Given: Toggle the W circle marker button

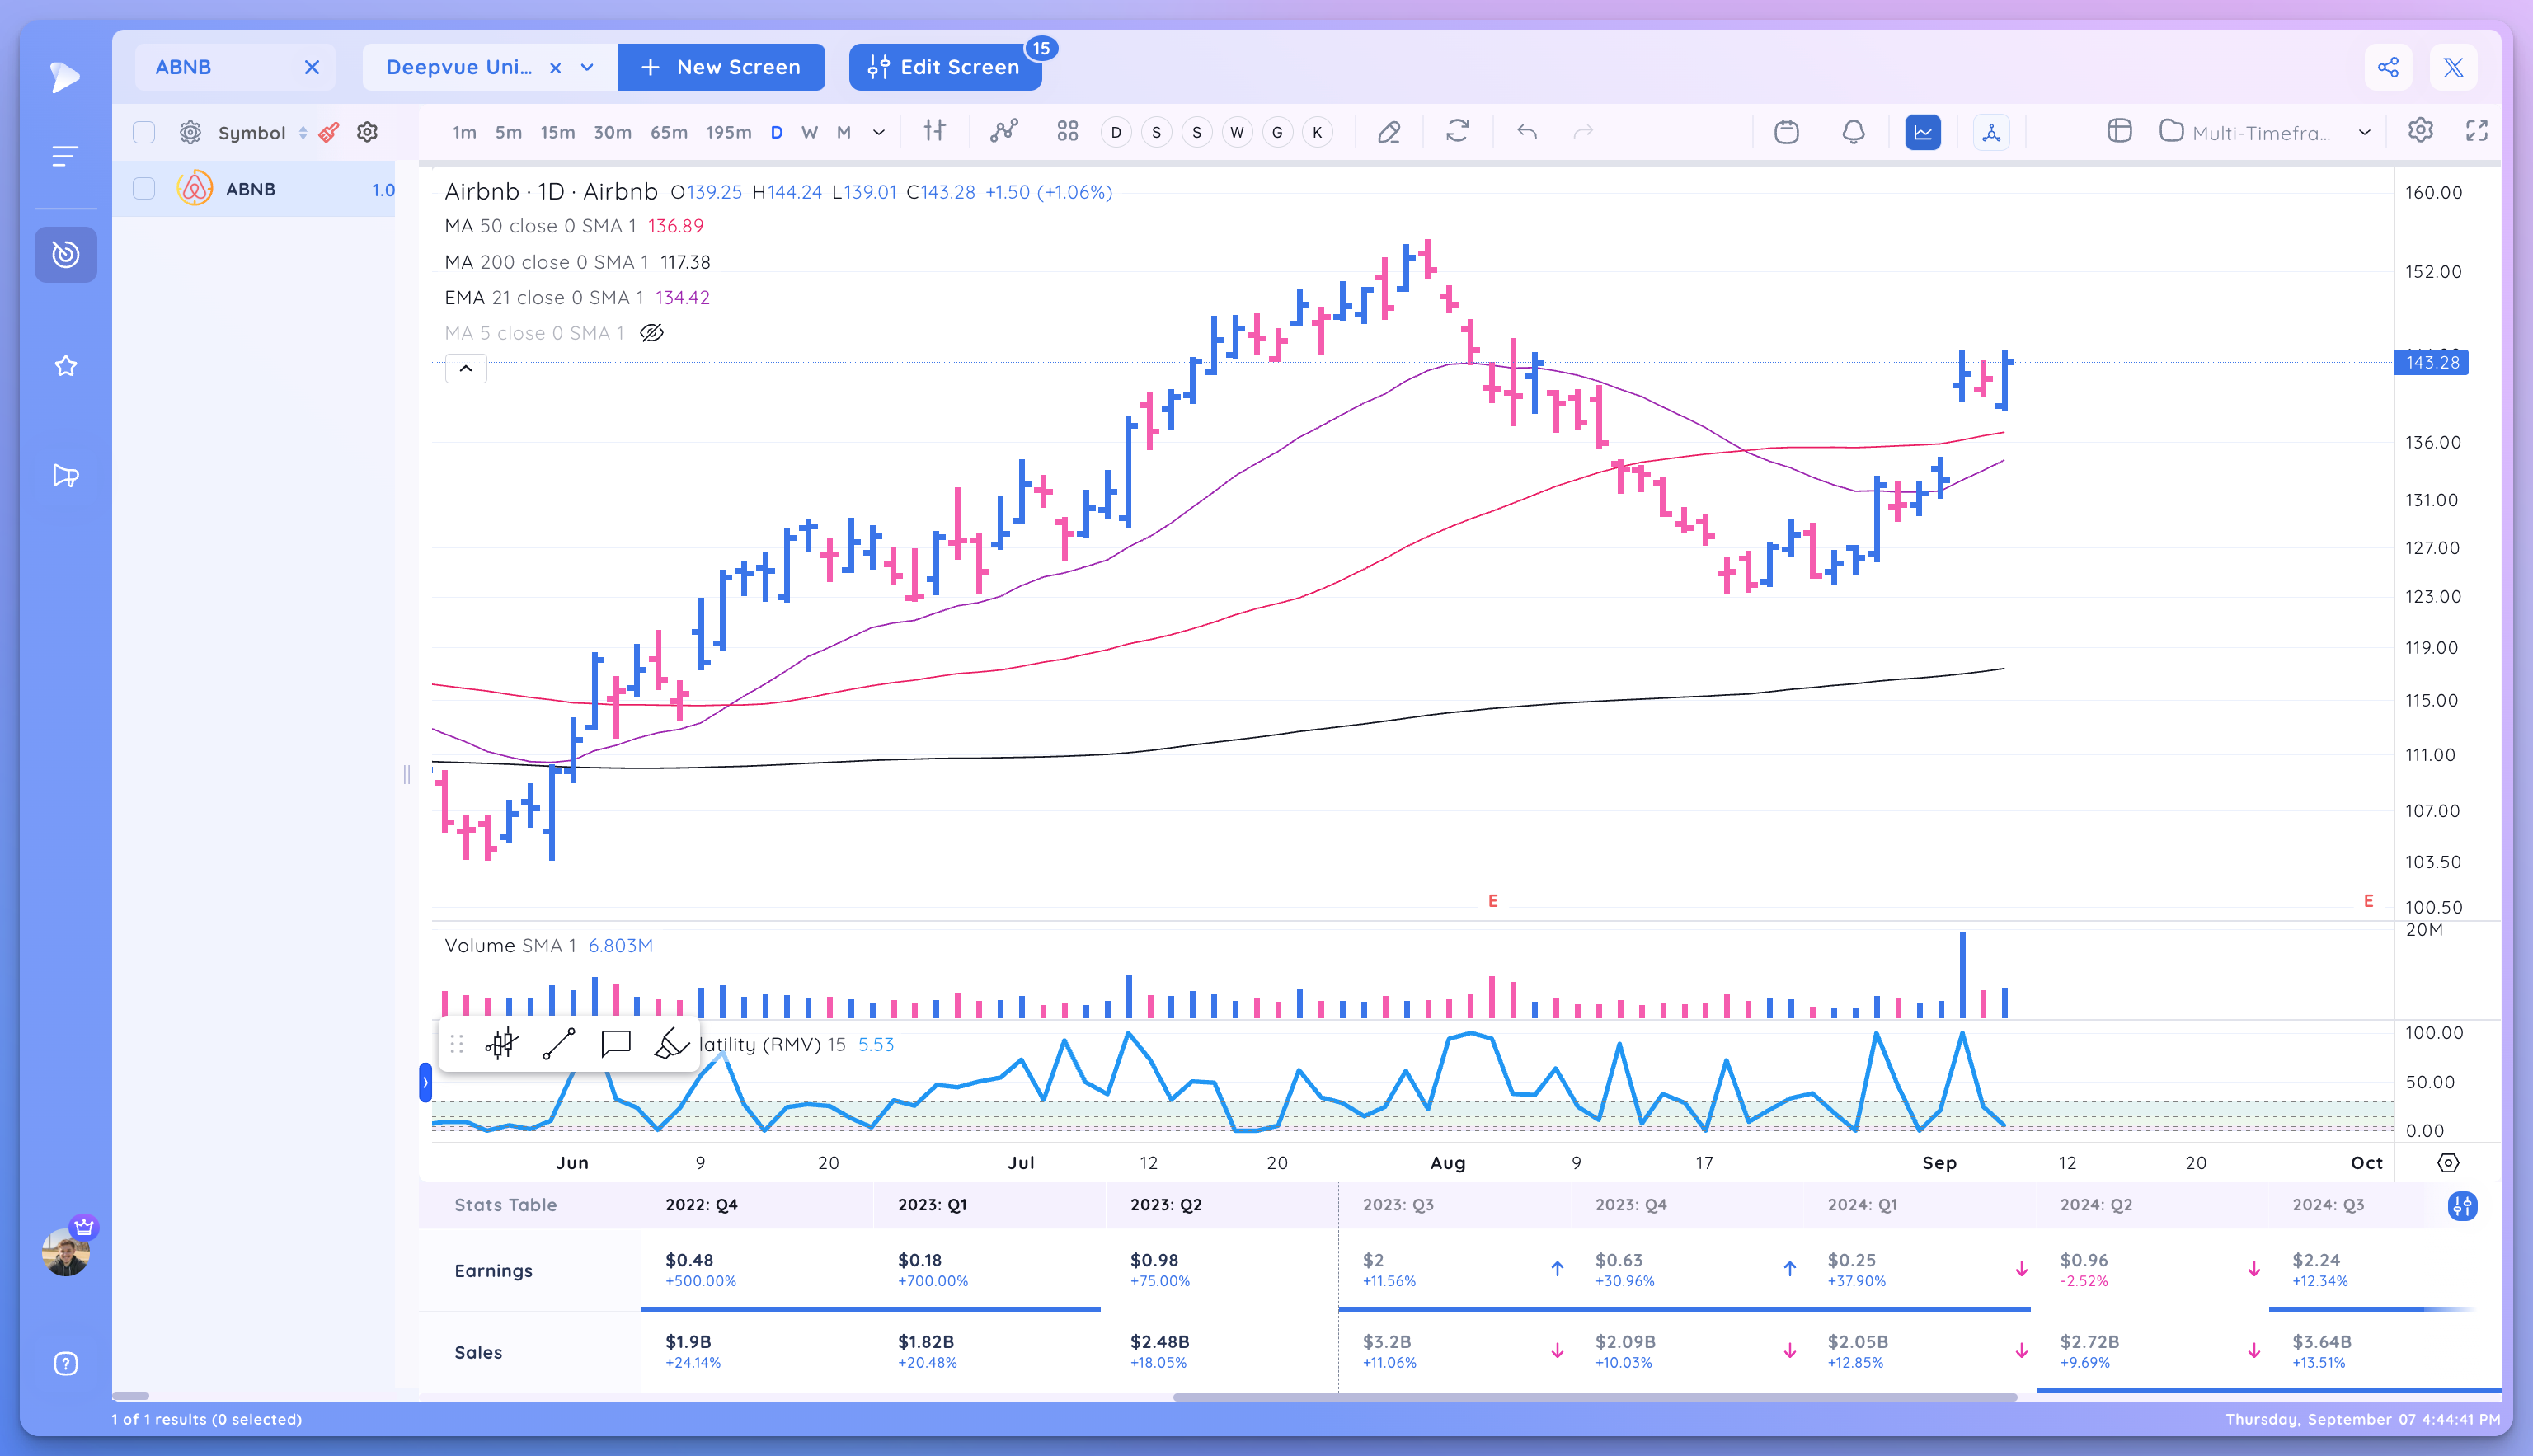Looking at the screenshot, I should click(1237, 132).
